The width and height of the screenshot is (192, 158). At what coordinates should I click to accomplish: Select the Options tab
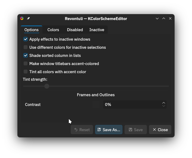point(32,30)
